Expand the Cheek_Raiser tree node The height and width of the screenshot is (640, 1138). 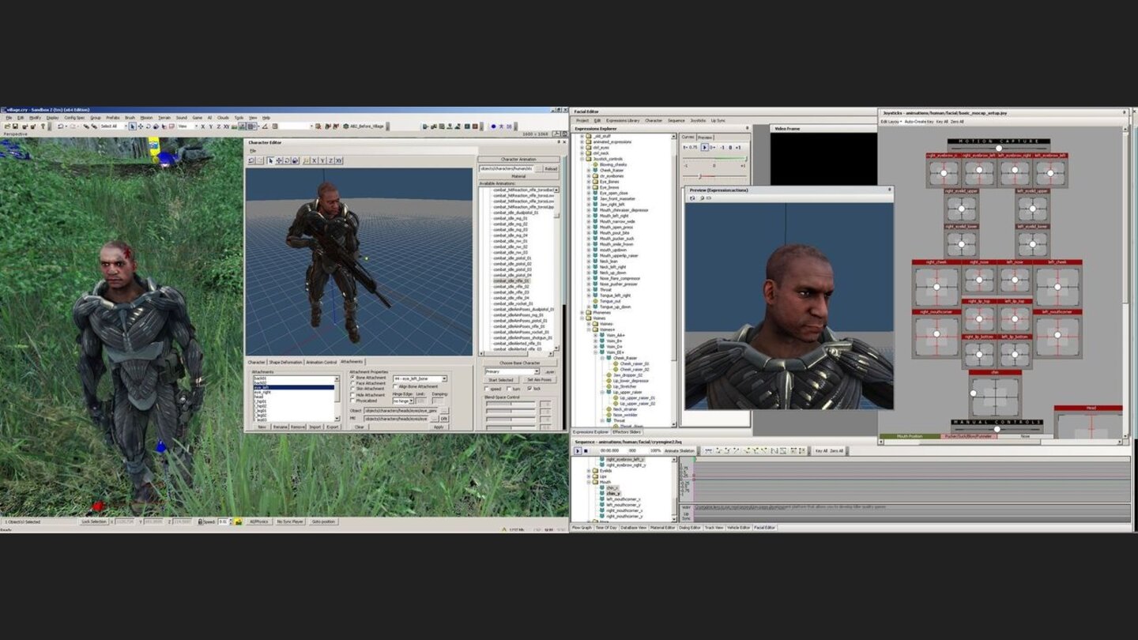pyautogui.click(x=589, y=170)
